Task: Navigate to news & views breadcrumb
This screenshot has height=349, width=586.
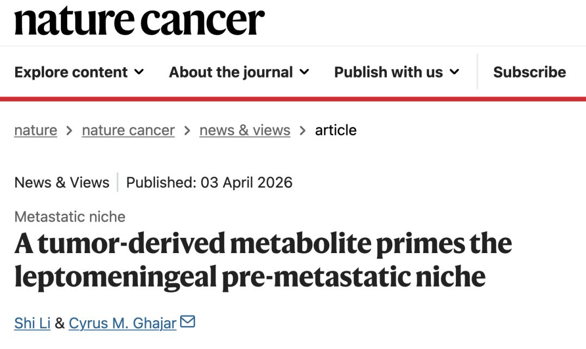Action: pos(245,131)
